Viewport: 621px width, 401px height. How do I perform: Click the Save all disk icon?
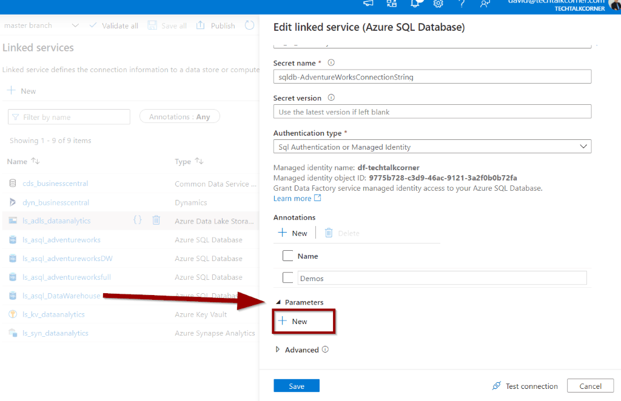point(152,25)
